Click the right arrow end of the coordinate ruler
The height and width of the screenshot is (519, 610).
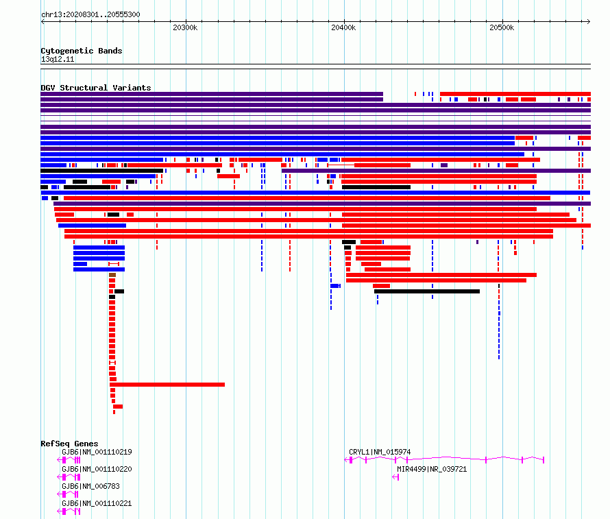589,21
